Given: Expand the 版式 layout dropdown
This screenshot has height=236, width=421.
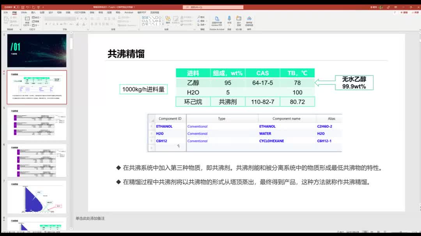Looking at the screenshot, I should pyautogui.click(x=36, y=18).
